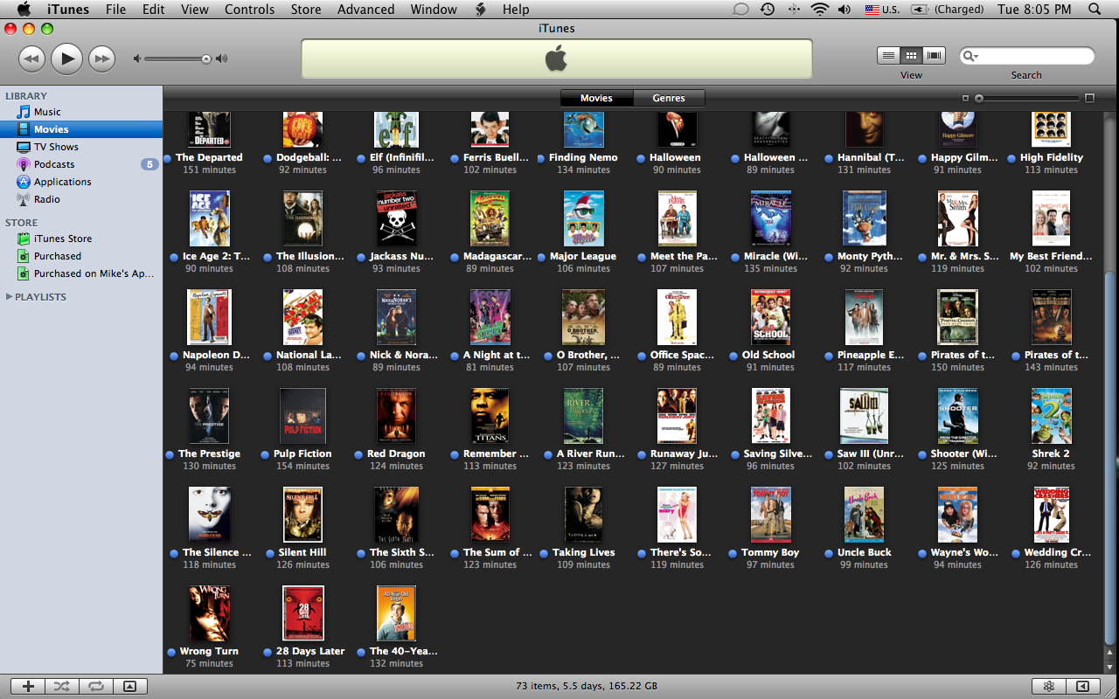
Task: Open the File menu
Action: click(115, 10)
